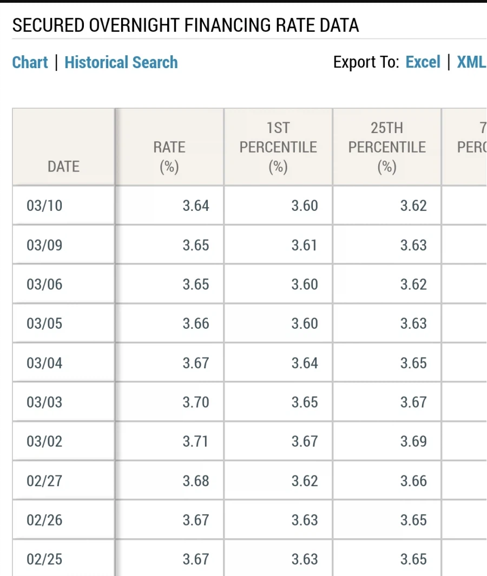The width and height of the screenshot is (487, 576).
Task: Click the 3.71 rate for 03/02
Action: click(x=195, y=441)
